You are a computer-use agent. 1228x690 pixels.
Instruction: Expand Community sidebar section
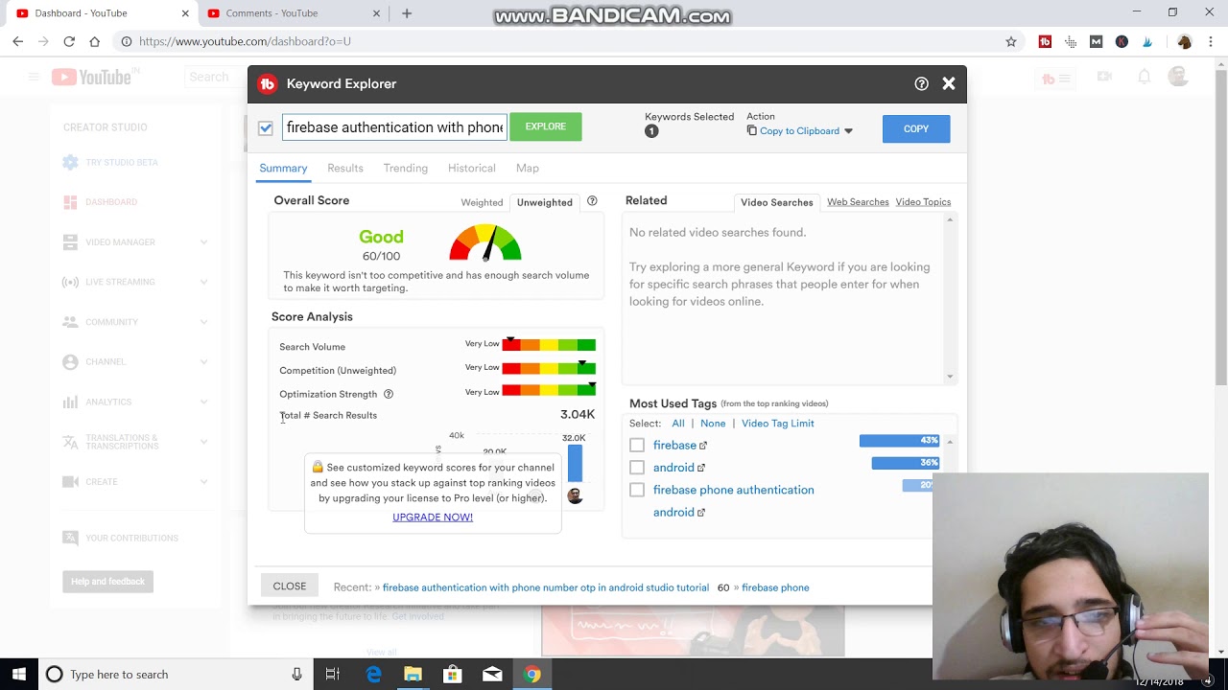pyautogui.click(x=203, y=322)
